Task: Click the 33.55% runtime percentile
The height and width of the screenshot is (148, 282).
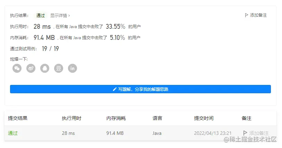Action: point(116,27)
